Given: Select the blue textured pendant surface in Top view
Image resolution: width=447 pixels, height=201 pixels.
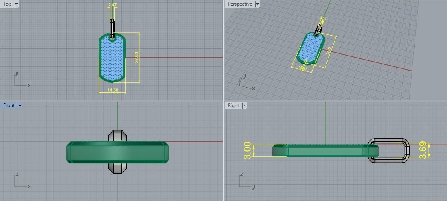Looking at the screenshot, I should (112, 59).
